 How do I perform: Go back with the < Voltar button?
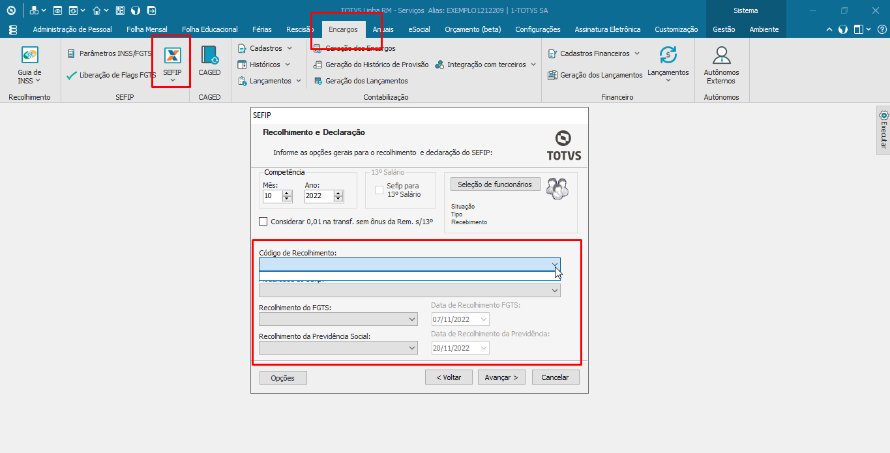(x=449, y=377)
